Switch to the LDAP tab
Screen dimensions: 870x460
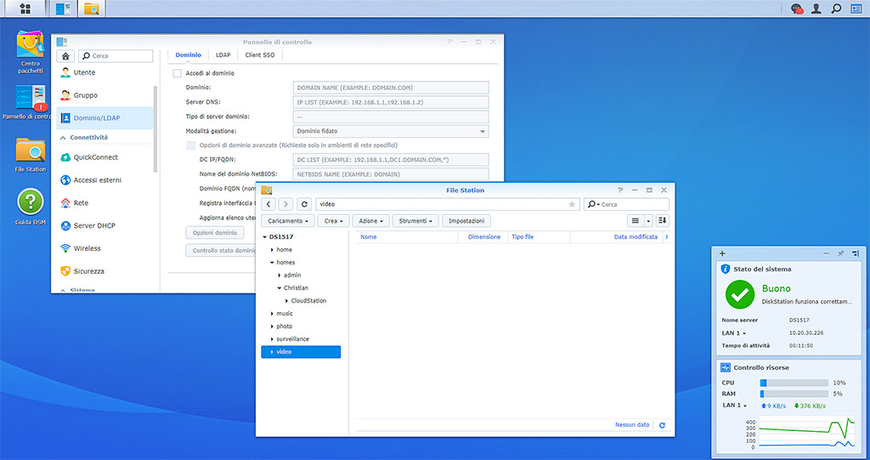223,55
